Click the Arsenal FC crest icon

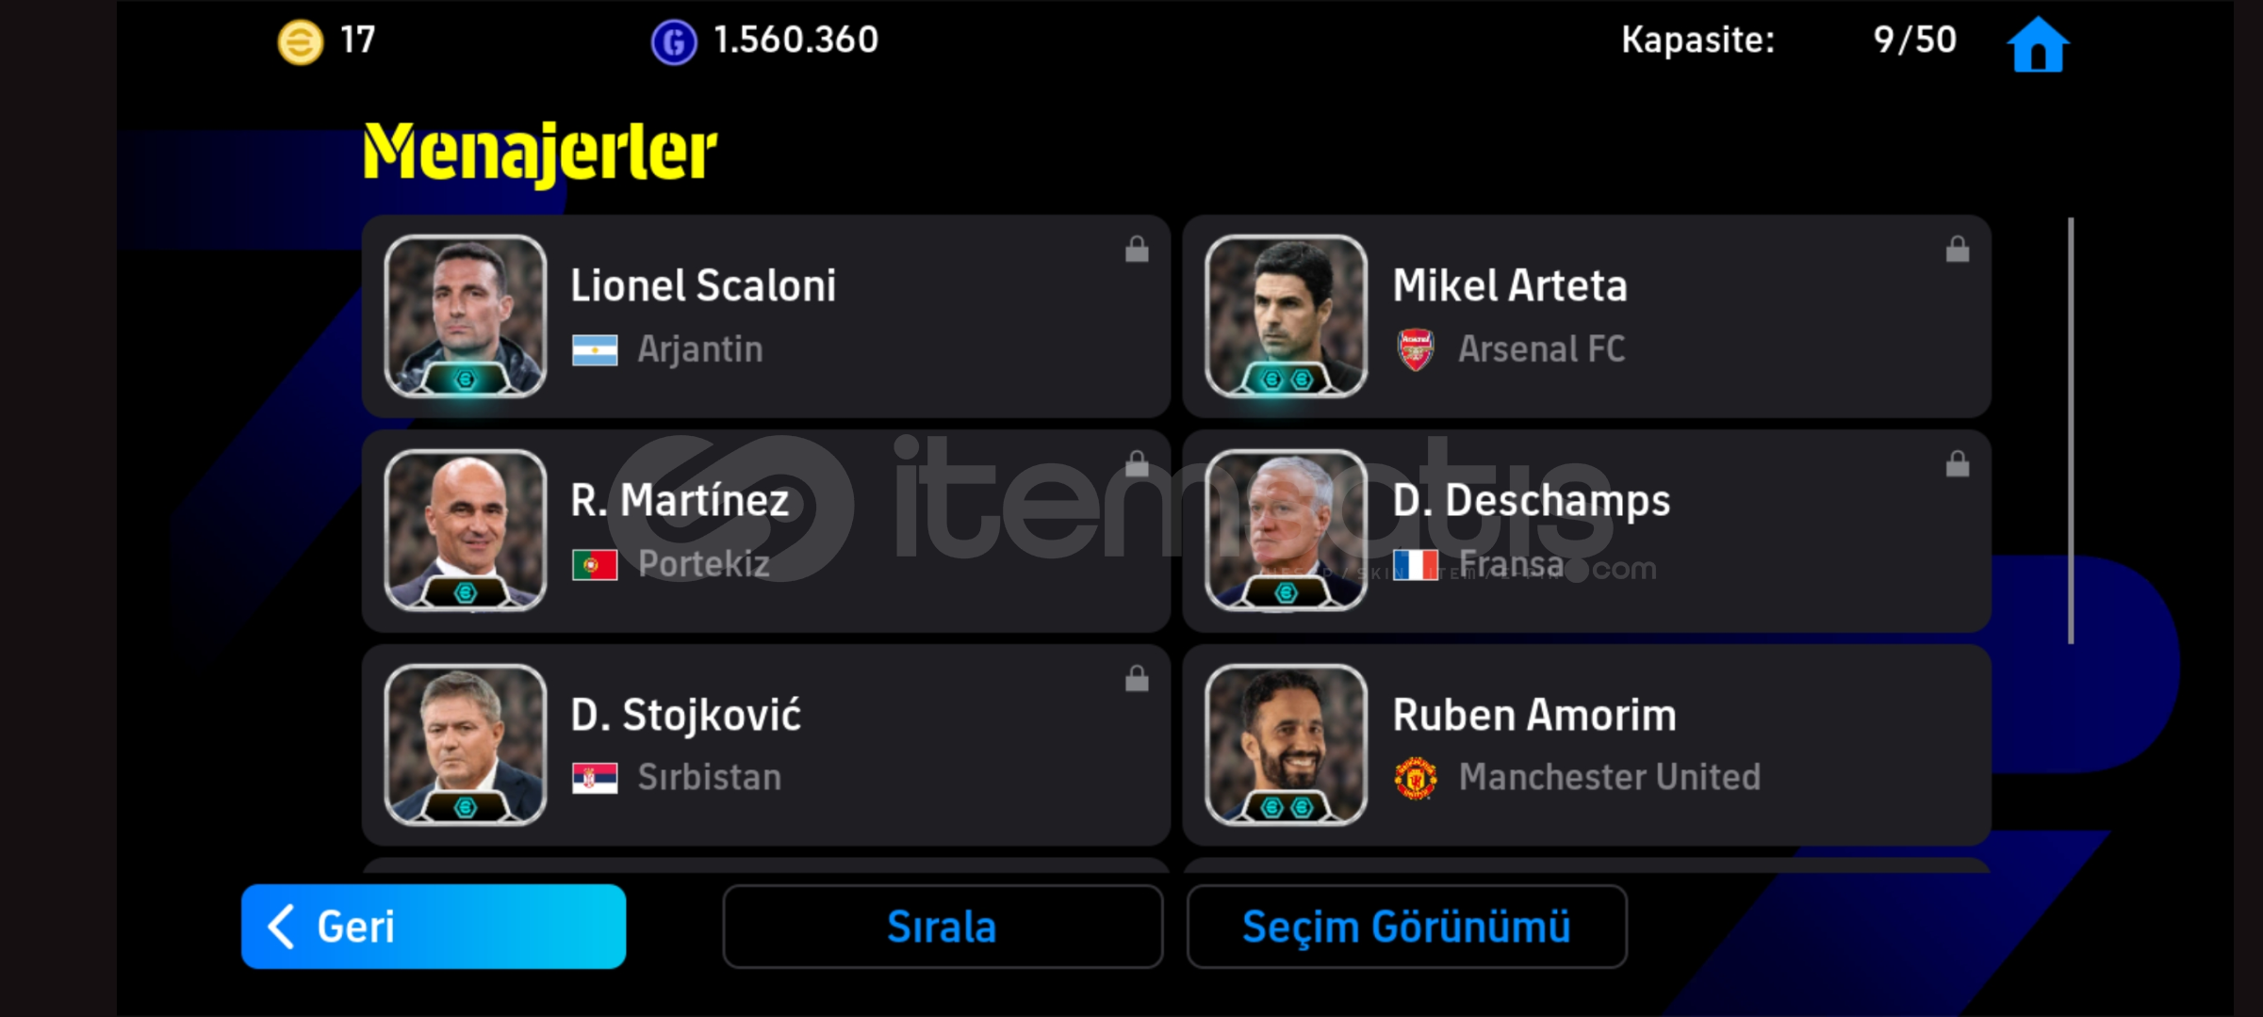pyautogui.click(x=1416, y=349)
